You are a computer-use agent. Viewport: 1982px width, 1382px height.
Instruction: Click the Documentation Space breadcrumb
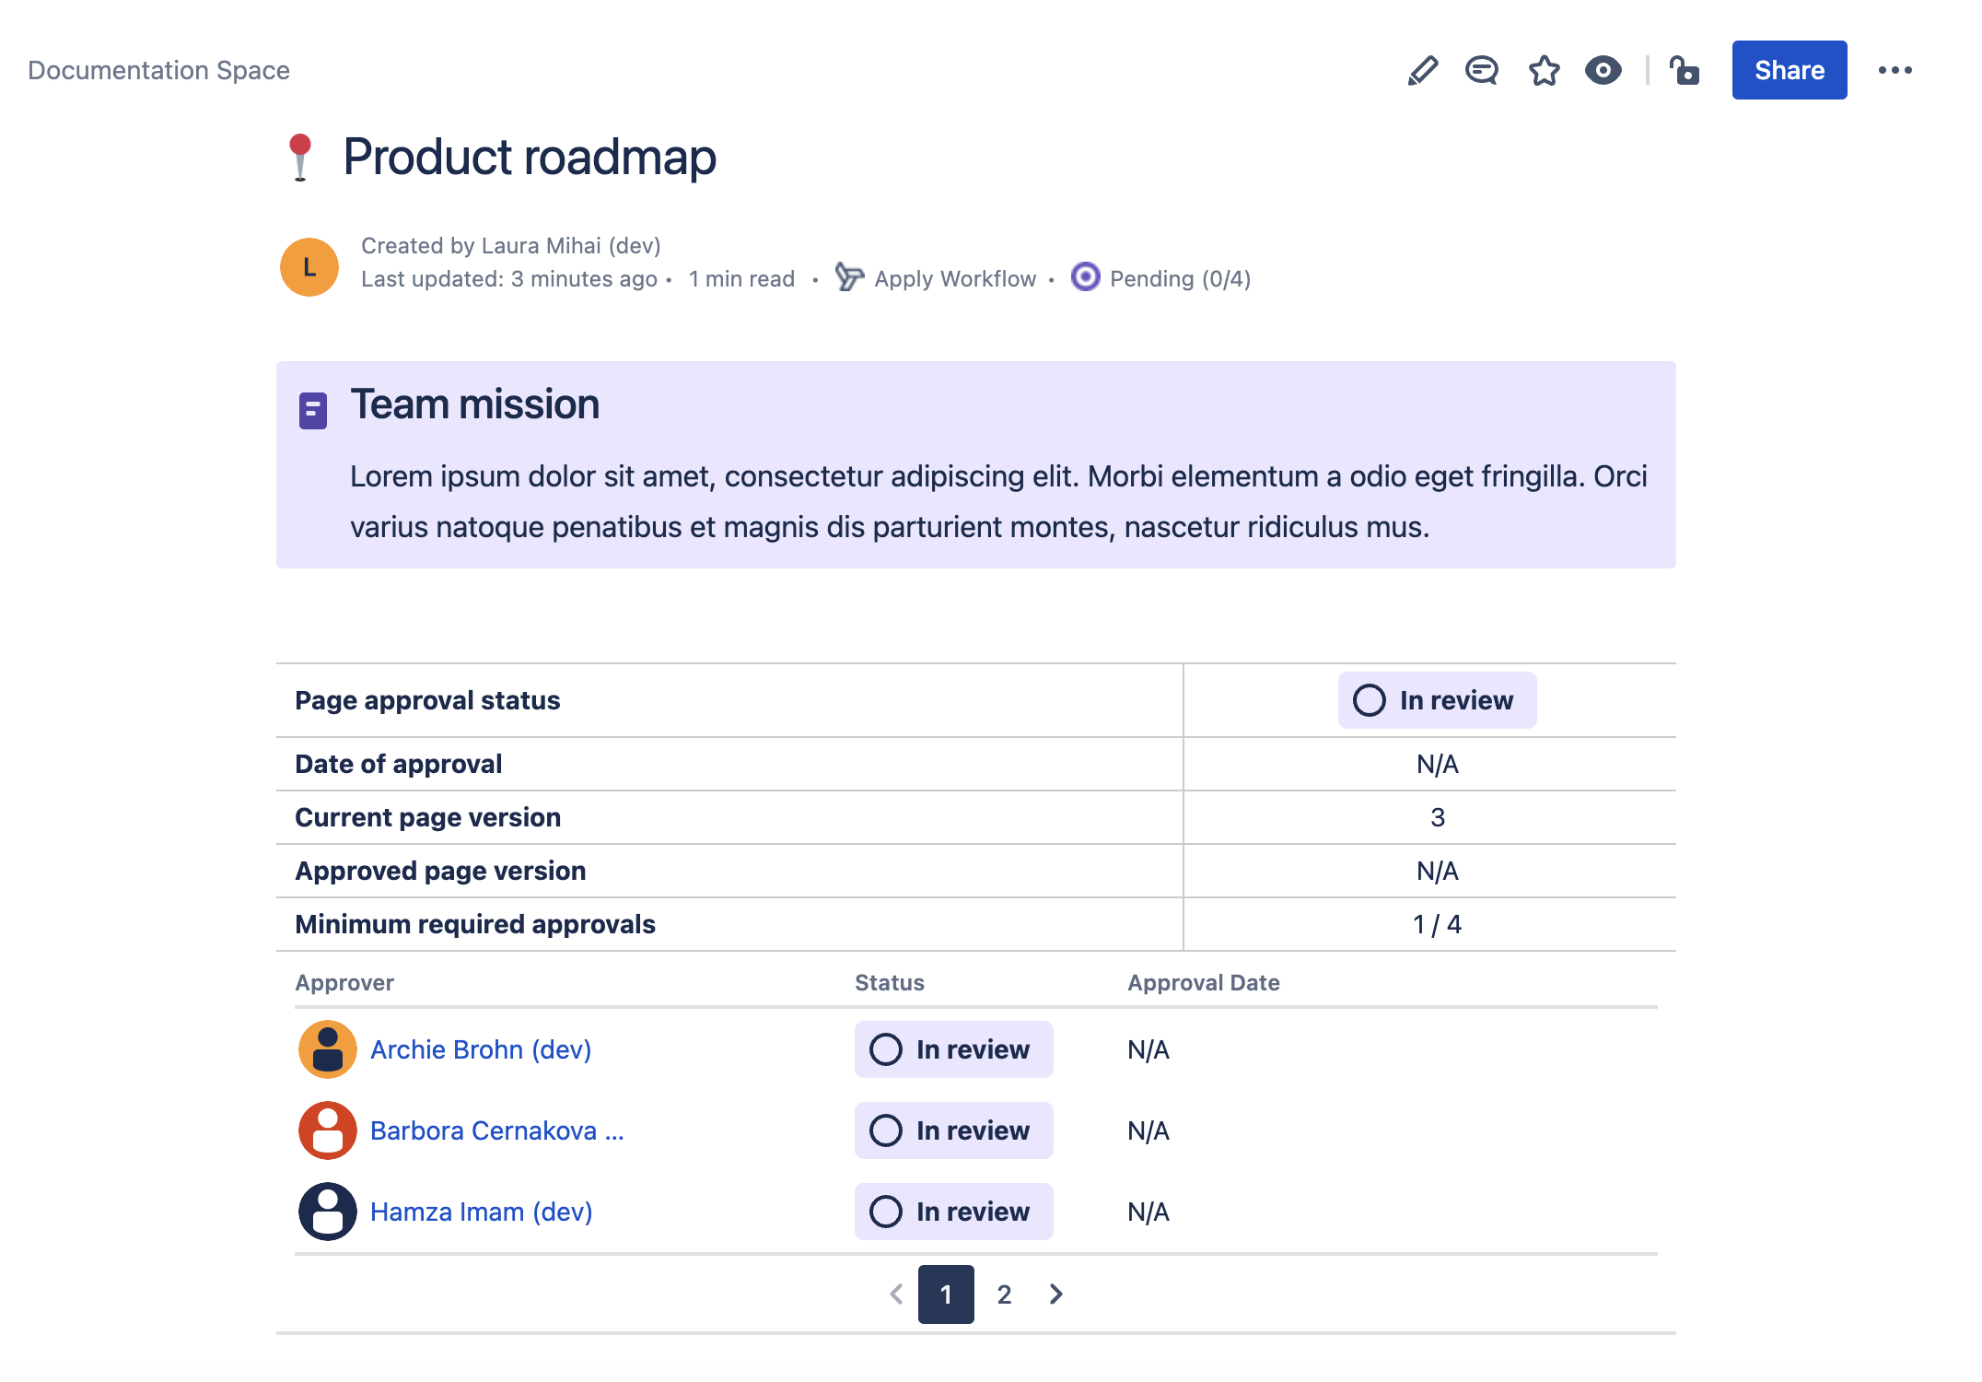pos(158,71)
